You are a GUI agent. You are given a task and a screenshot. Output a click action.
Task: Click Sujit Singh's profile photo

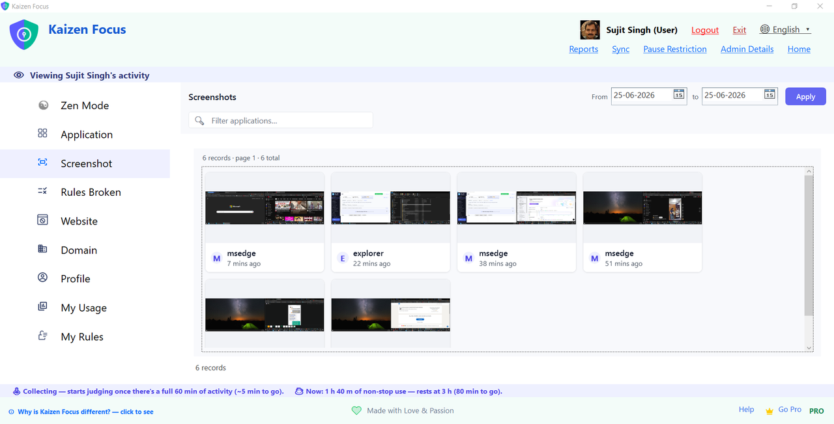tap(590, 30)
